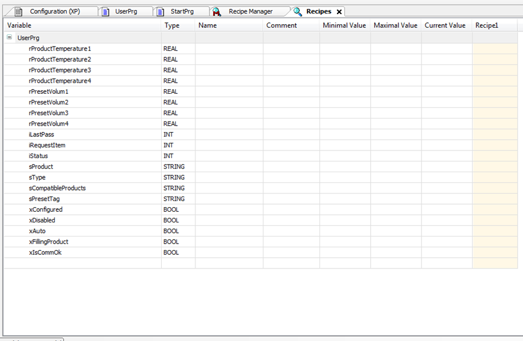The width and height of the screenshot is (523, 341).
Task: Click the Recipes tab magnifier icon
Action: coord(298,12)
